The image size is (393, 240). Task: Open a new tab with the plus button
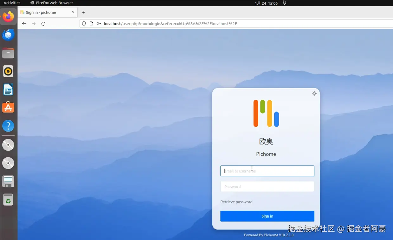[83, 12]
